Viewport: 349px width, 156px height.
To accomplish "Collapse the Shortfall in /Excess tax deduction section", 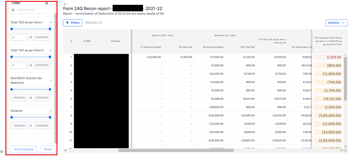I will pos(51,80).
